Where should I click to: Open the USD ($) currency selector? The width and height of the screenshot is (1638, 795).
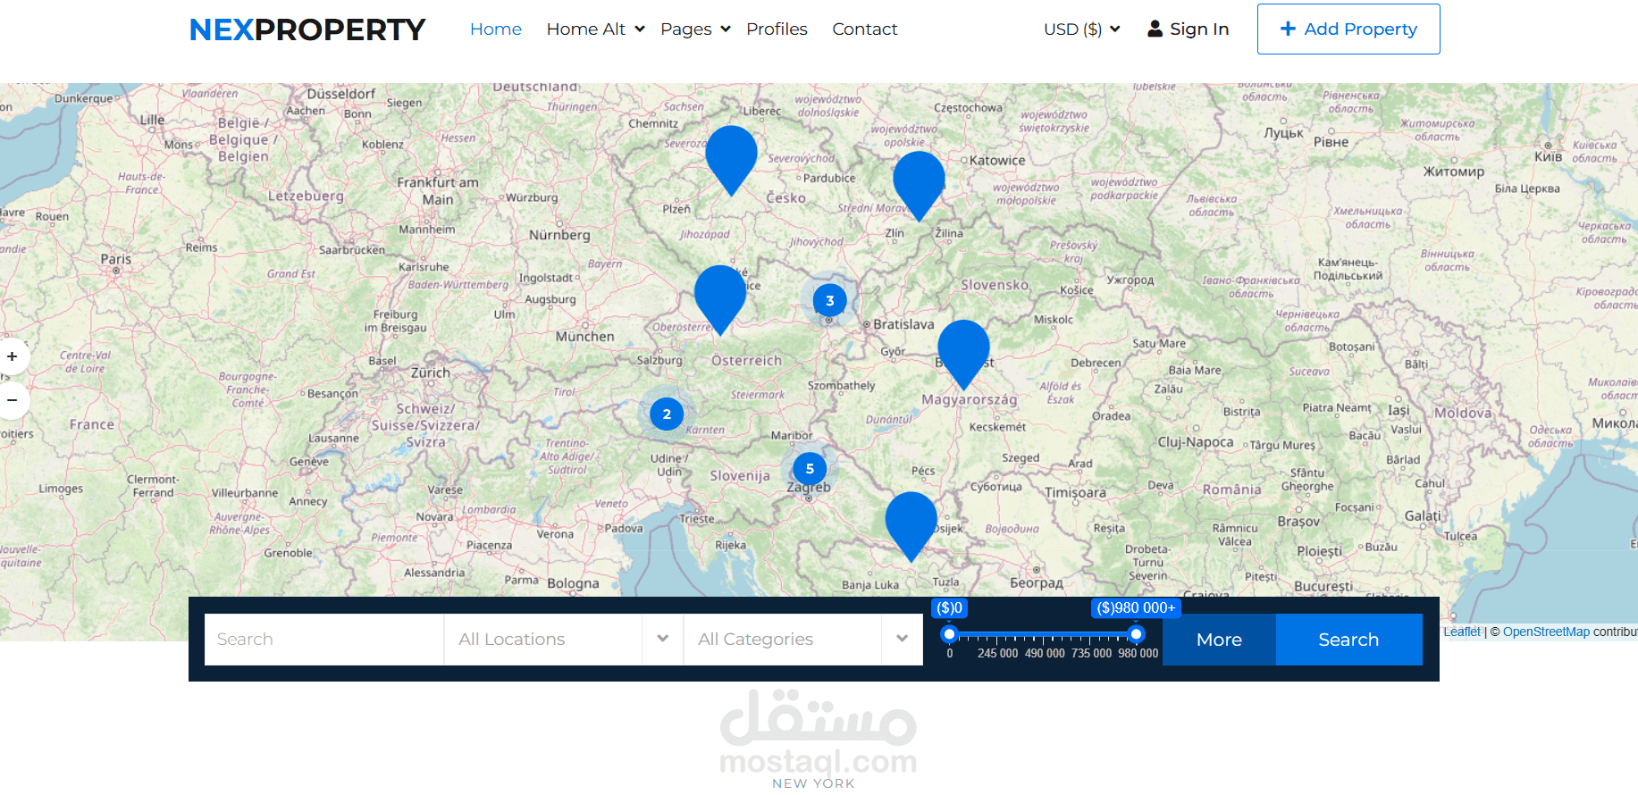[x=1081, y=29]
